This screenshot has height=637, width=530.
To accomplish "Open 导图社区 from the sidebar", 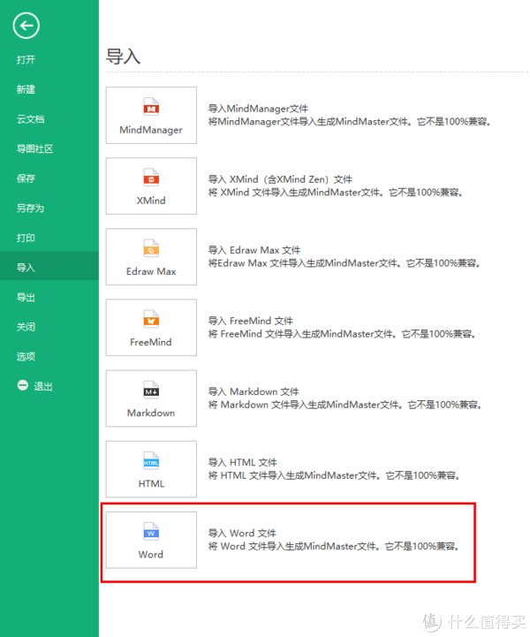I will [x=35, y=148].
